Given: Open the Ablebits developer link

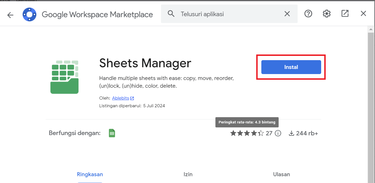Looking at the screenshot, I should [x=121, y=98].
